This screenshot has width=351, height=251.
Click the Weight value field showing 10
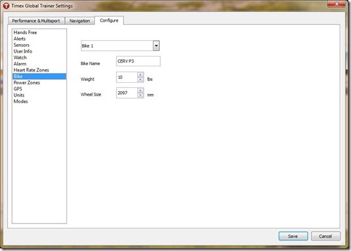coord(127,77)
